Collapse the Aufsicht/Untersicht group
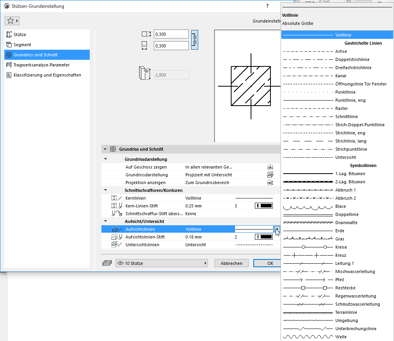 [106, 221]
